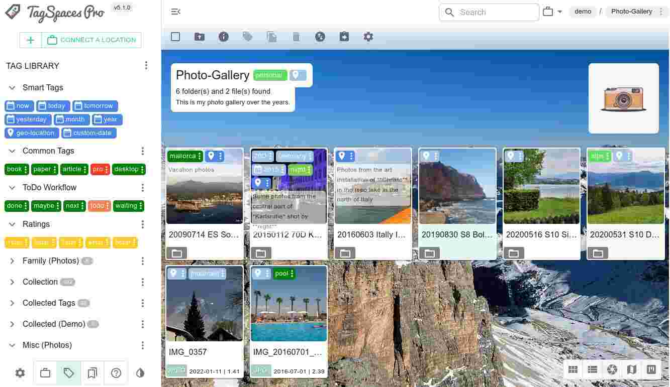Click the 'alps' tag on 20200531 folder
Image resolution: width=670 pixels, height=387 pixels.
pyautogui.click(x=600, y=156)
